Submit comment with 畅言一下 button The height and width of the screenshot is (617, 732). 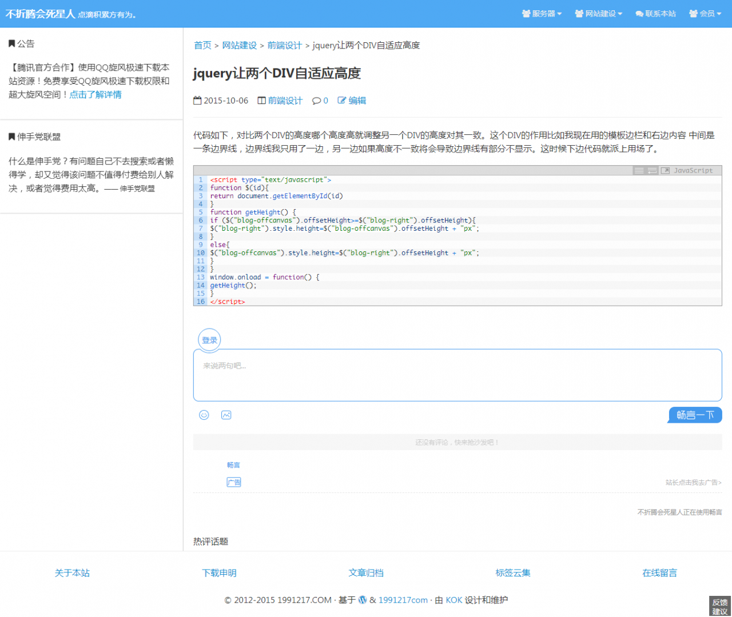pyautogui.click(x=695, y=415)
